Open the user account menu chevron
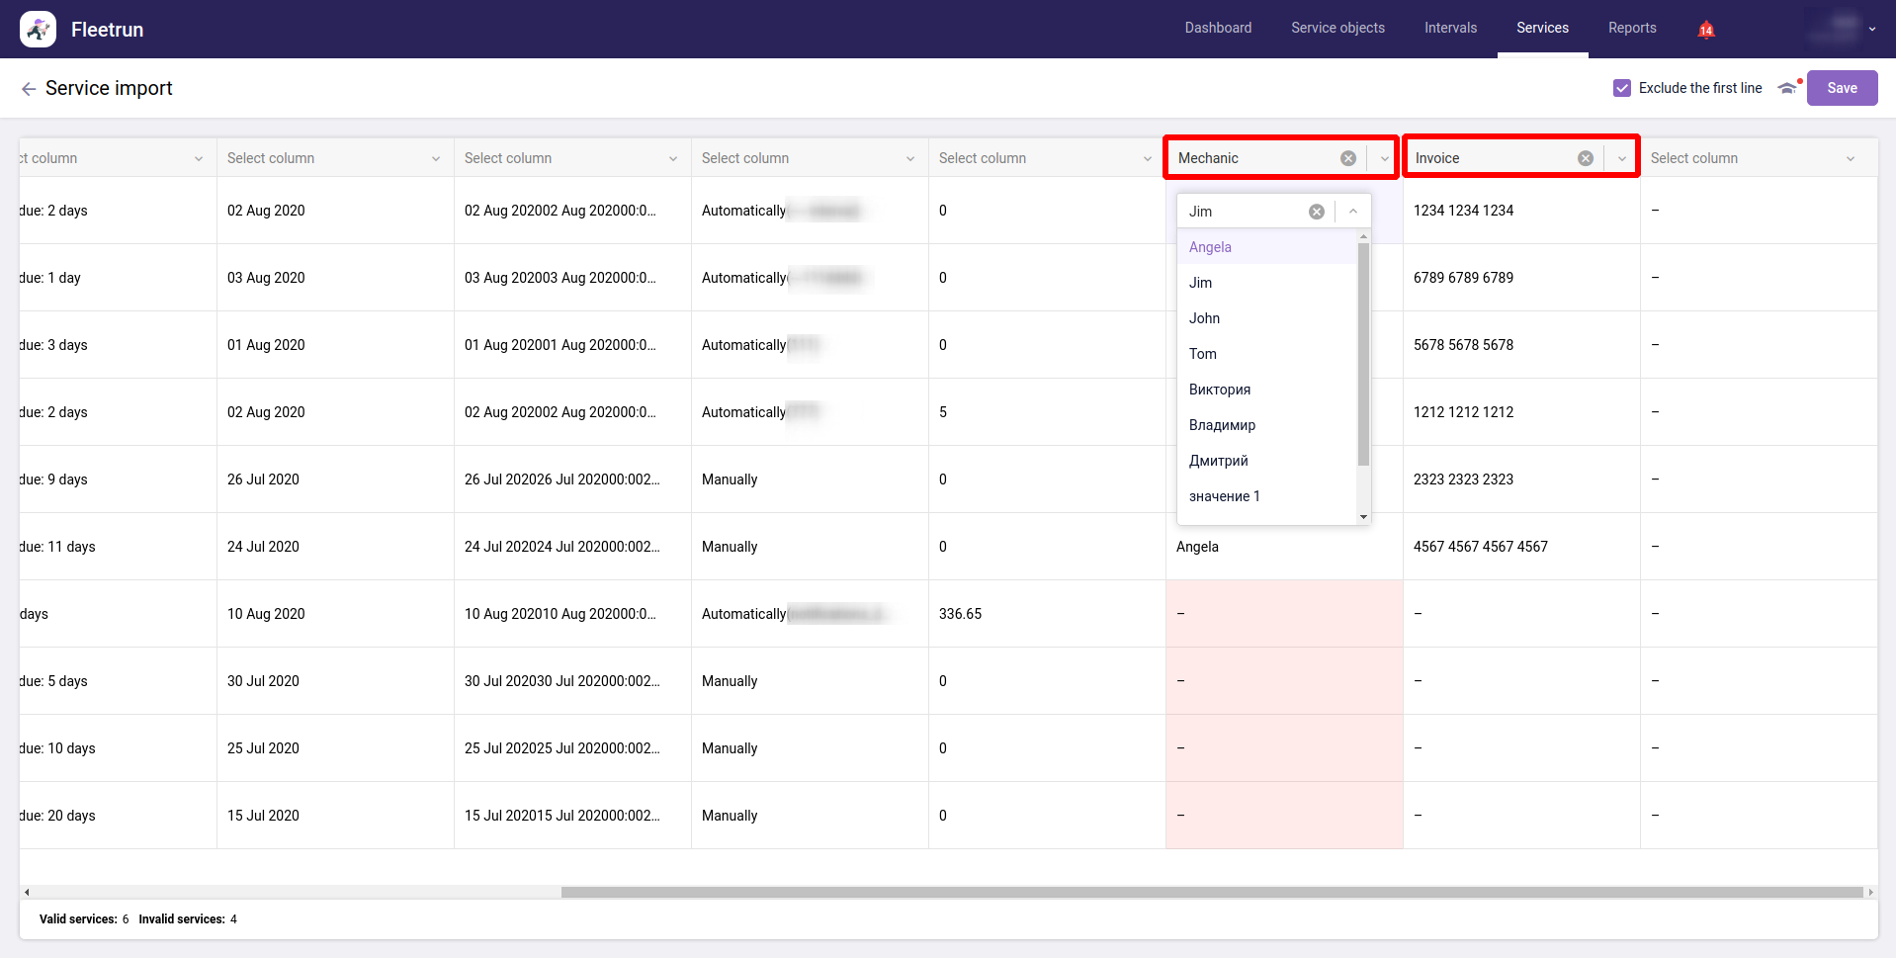Screen dimensions: 1896x958 [1872, 30]
